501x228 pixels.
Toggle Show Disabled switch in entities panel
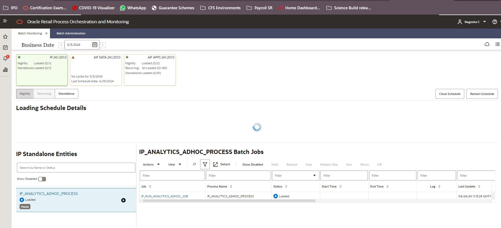point(42,179)
